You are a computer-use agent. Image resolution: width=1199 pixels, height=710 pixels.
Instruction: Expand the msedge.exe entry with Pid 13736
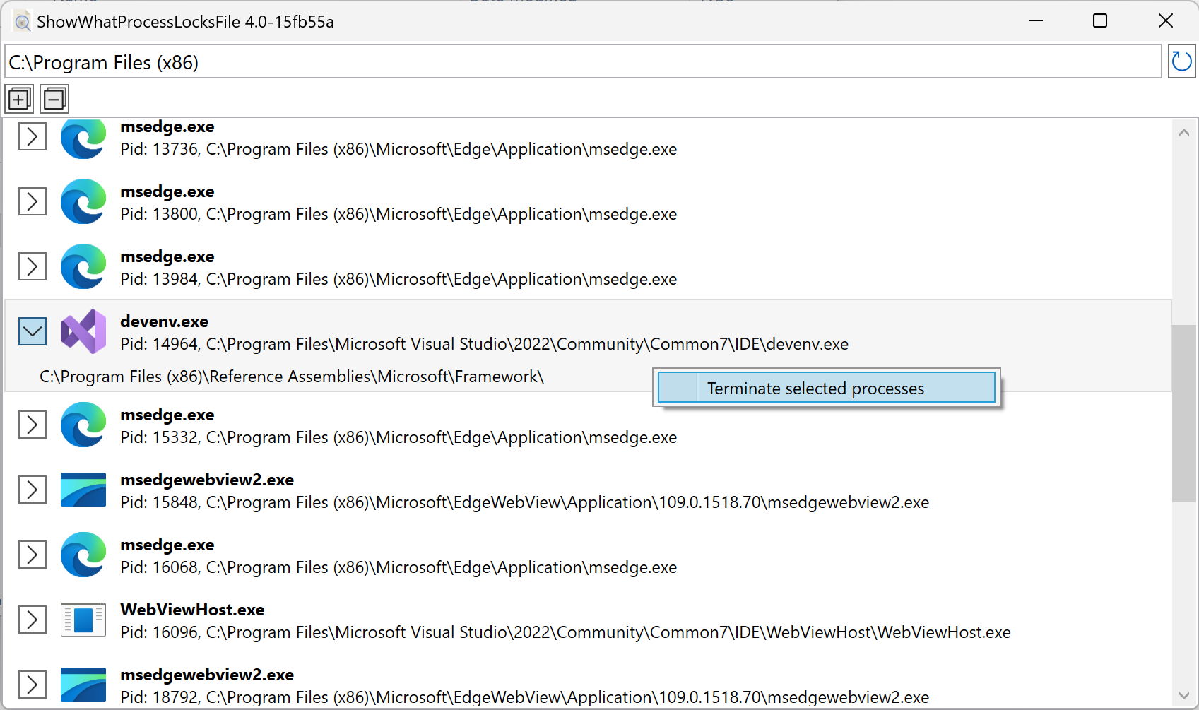[x=33, y=136]
